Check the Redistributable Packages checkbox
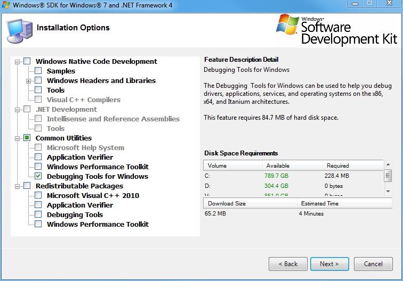Screen dimensions: 403x281 coord(27,186)
